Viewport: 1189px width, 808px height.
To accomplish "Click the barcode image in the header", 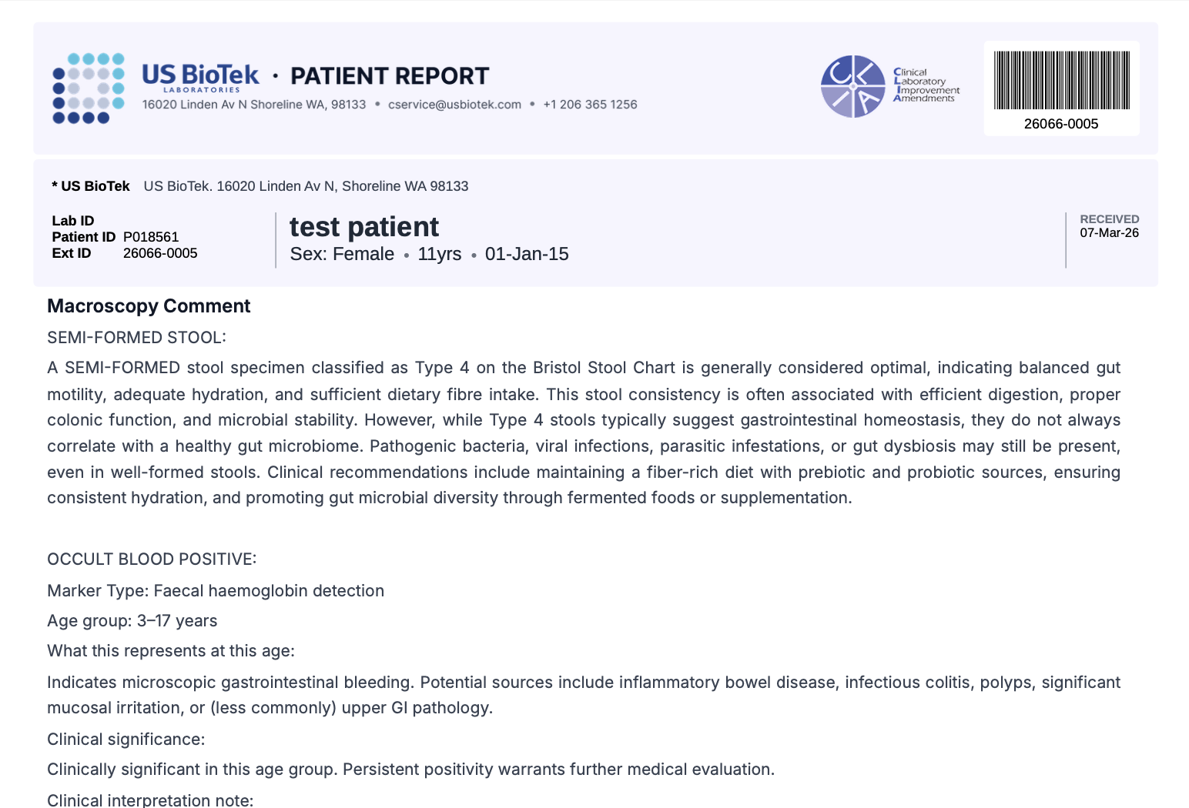I will pos(1061,80).
